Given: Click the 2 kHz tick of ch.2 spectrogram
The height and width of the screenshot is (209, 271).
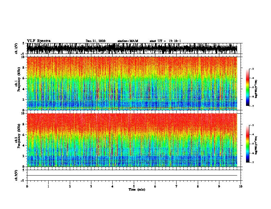Looking at the screenshot, I should tap(24, 156).
